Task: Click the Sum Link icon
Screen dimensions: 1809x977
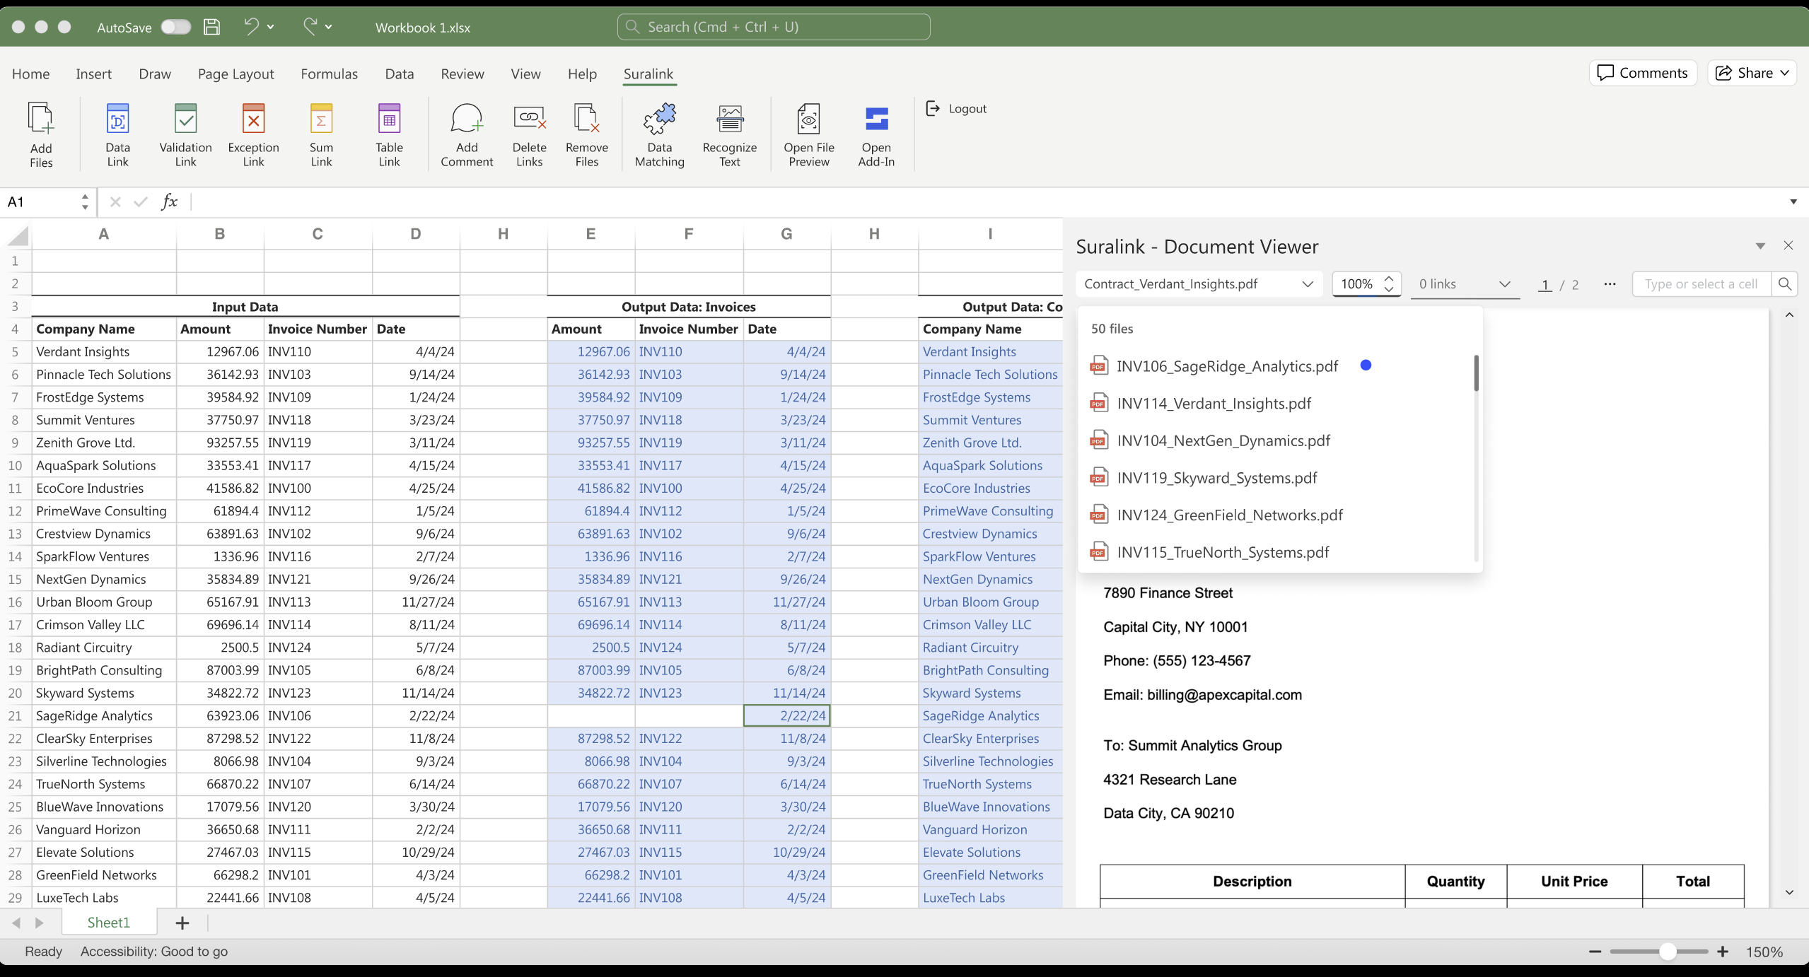Action: pos(321,119)
